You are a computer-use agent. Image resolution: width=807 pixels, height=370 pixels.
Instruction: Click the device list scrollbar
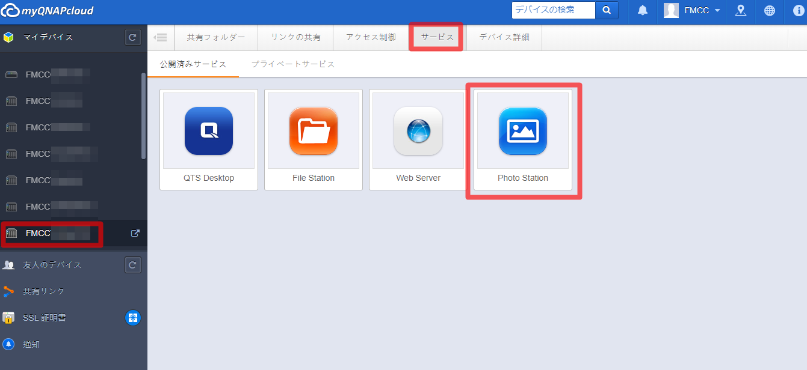coord(143,116)
